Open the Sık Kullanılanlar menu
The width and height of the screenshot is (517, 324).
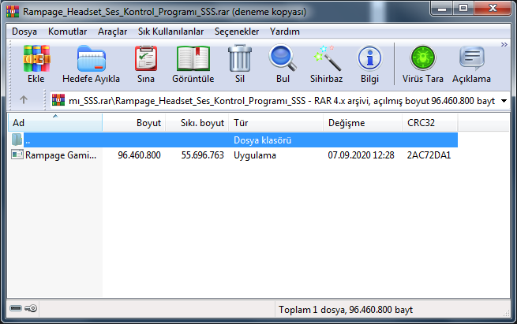(x=170, y=32)
